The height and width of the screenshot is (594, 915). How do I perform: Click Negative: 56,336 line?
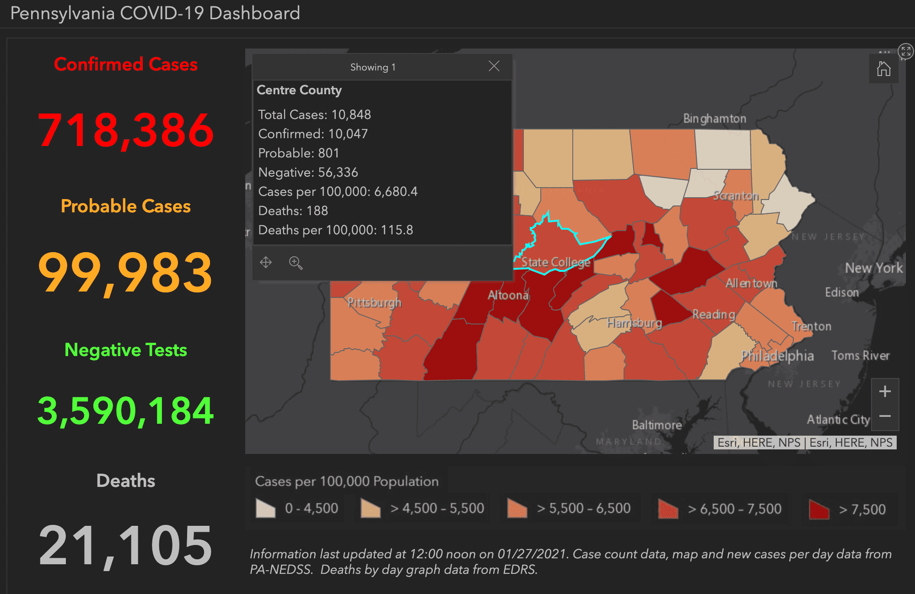click(x=308, y=172)
